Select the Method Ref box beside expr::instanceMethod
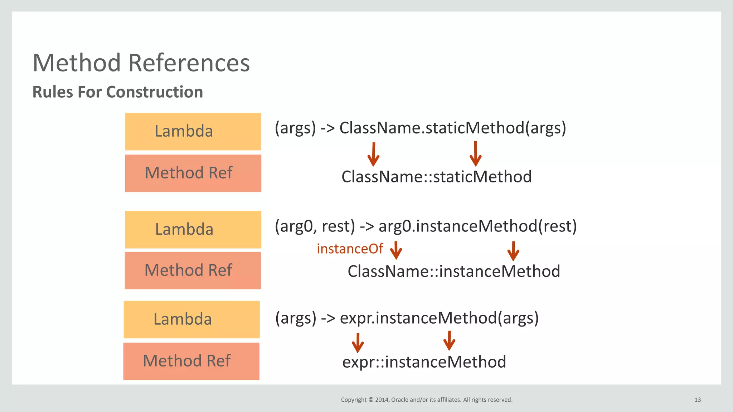Viewport: 733px width, 412px height. (191, 361)
